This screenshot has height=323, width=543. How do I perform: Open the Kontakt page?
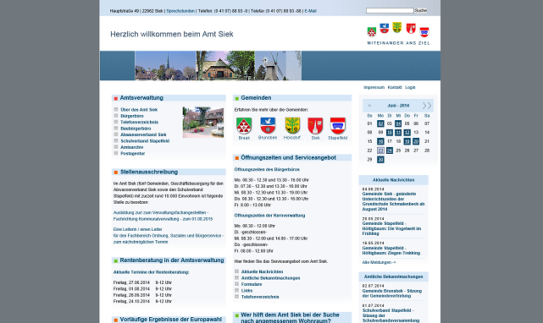point(395,87)
